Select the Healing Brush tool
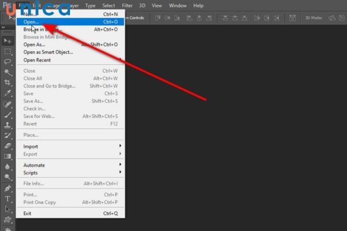 [x=8, y=105]
